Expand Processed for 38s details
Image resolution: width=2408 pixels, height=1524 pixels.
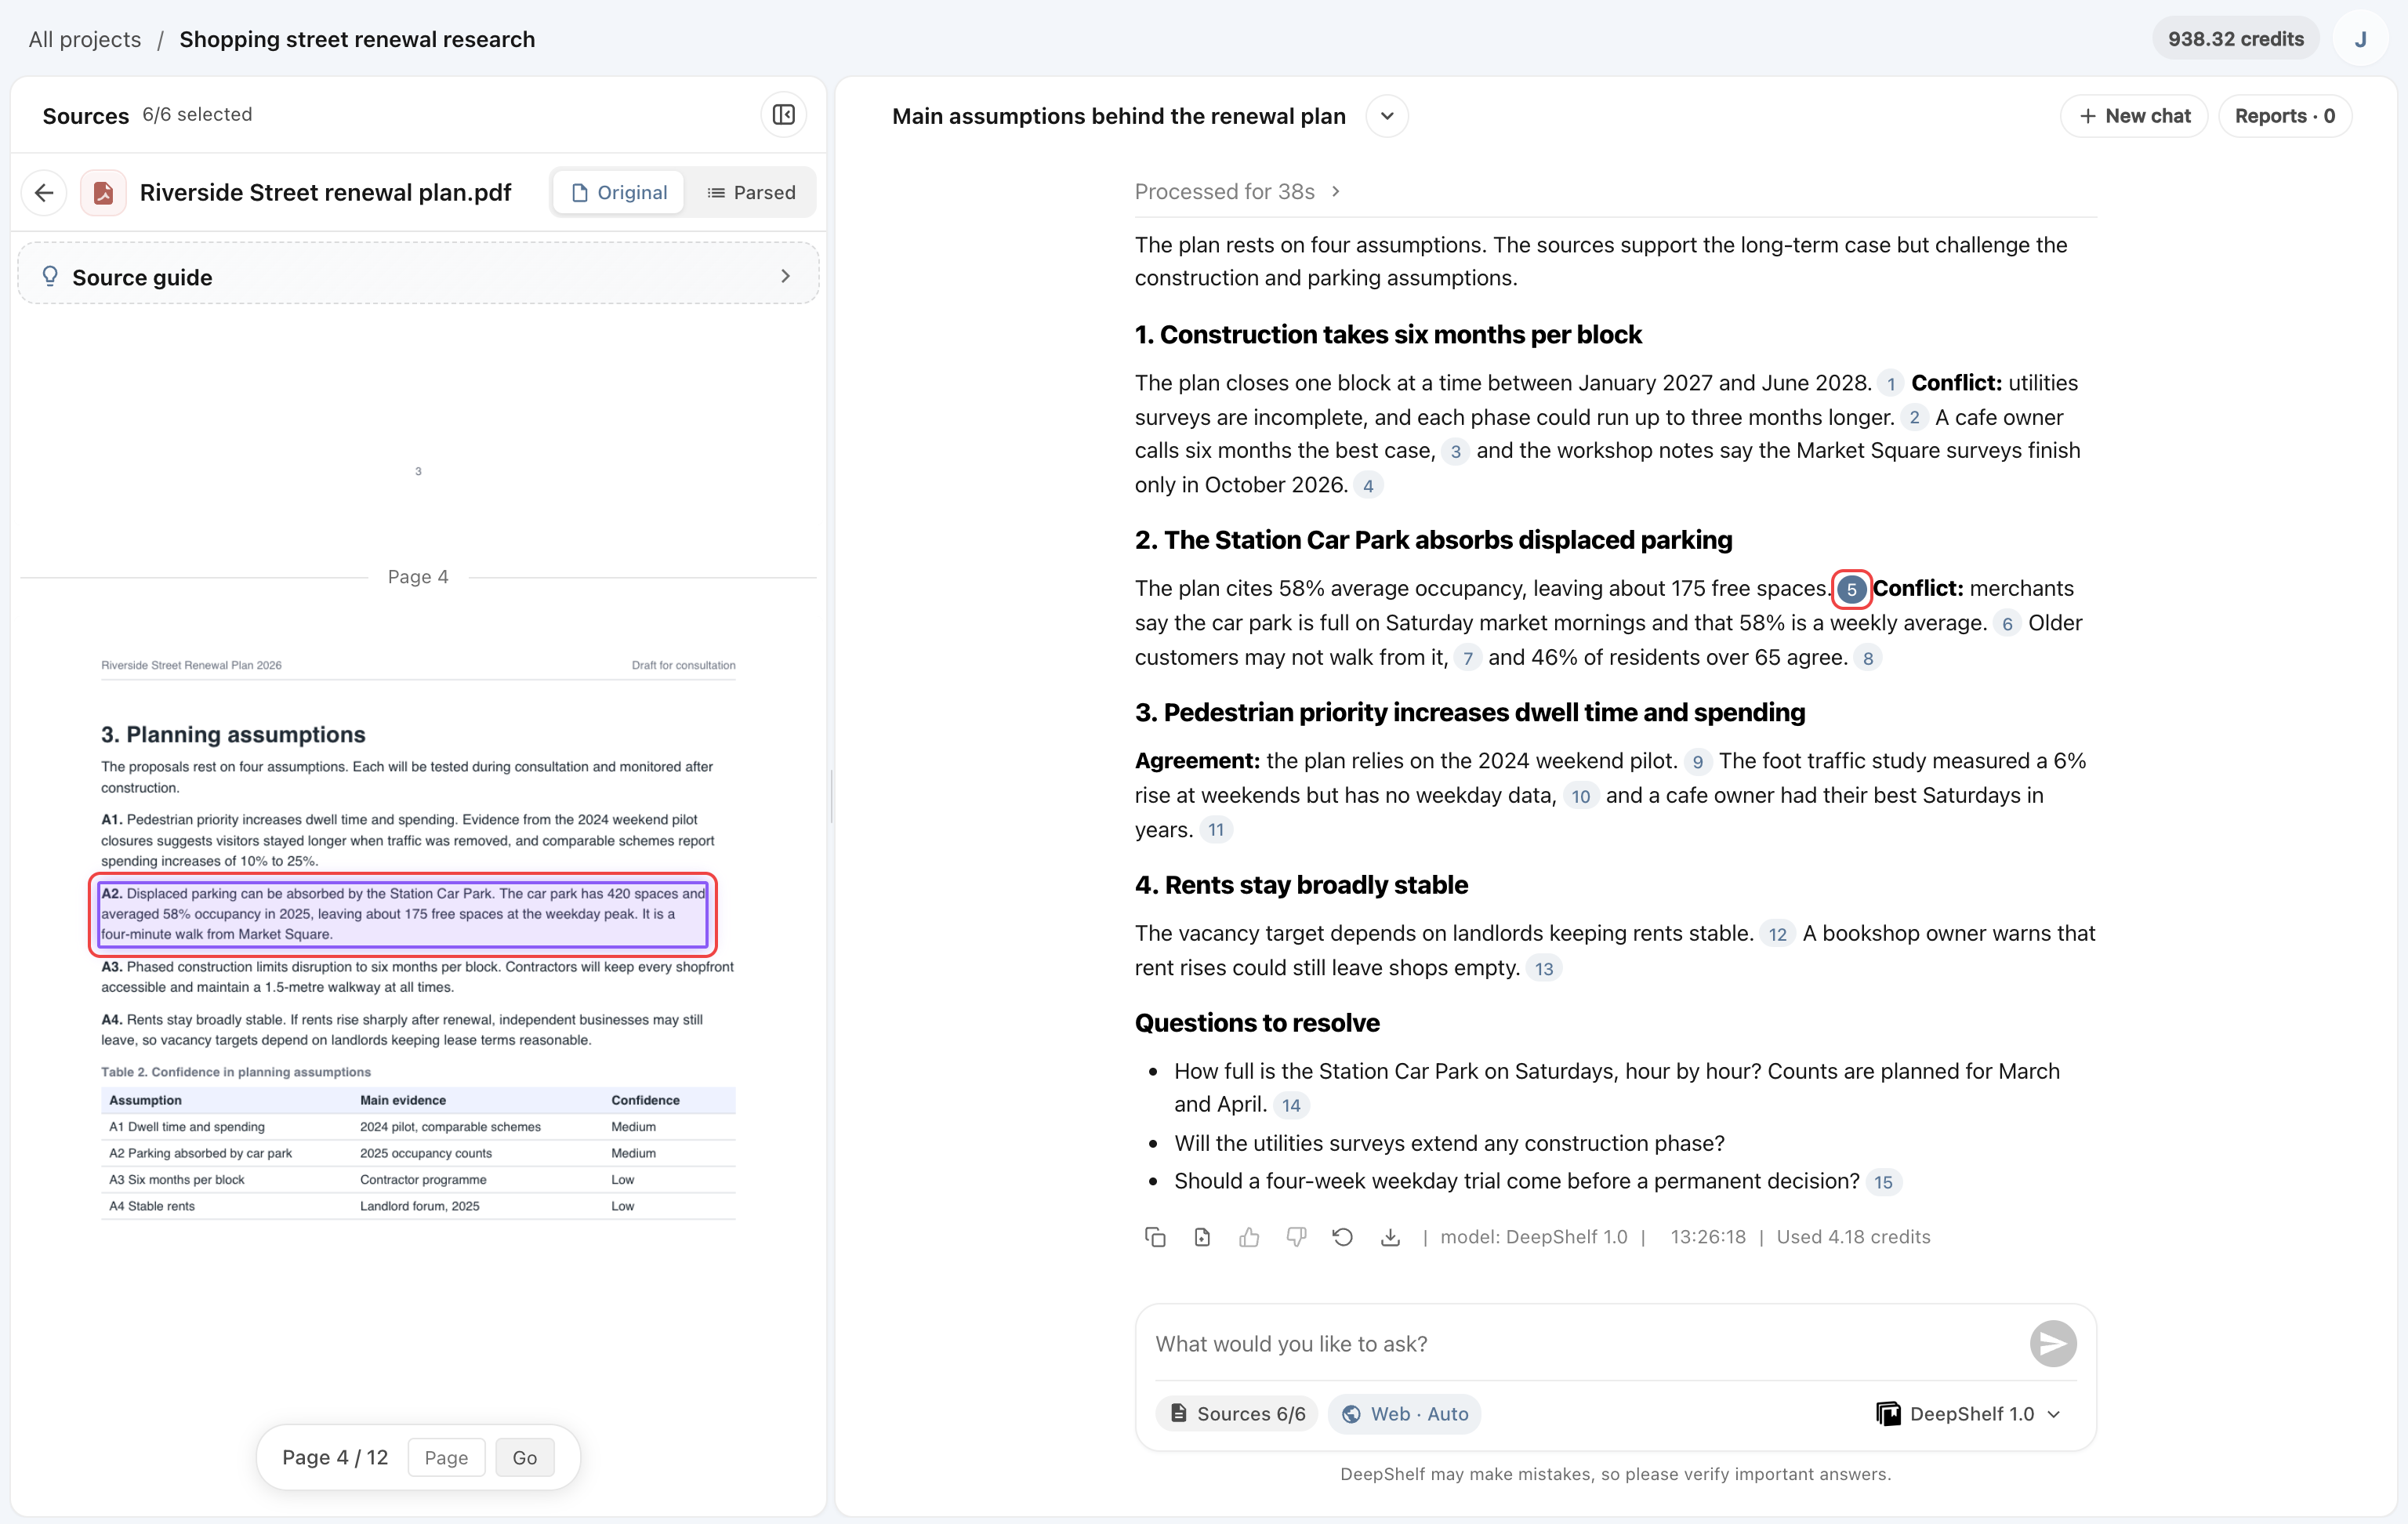pyautogui.click(x=1237, y=191)
